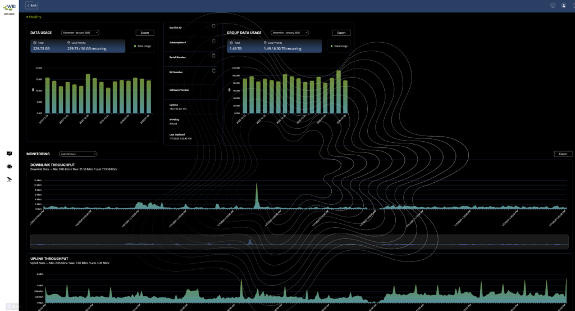575x311 pixels.
Task: Export the Monitoring data
Action: [x=563, y=154]
